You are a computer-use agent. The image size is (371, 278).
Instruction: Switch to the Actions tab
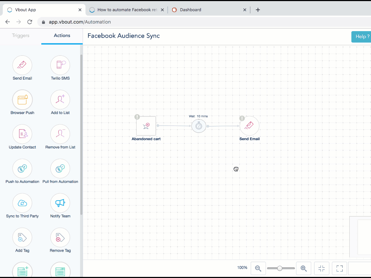pyautogui.click(x=62, y=35)
